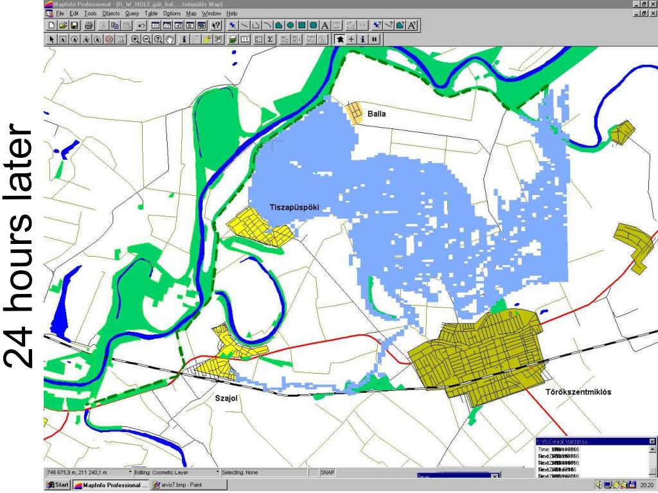Open the Options menu

click(x=172, y=13)
